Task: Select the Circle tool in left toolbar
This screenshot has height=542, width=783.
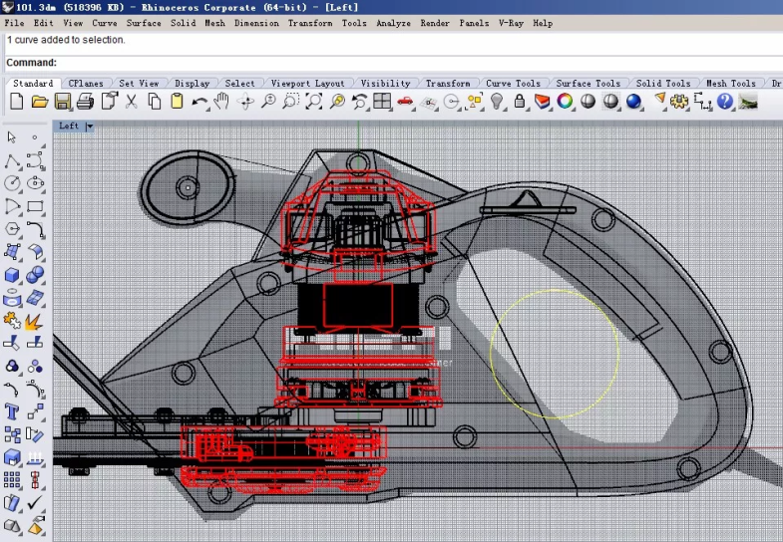Action: pos(12,184)
